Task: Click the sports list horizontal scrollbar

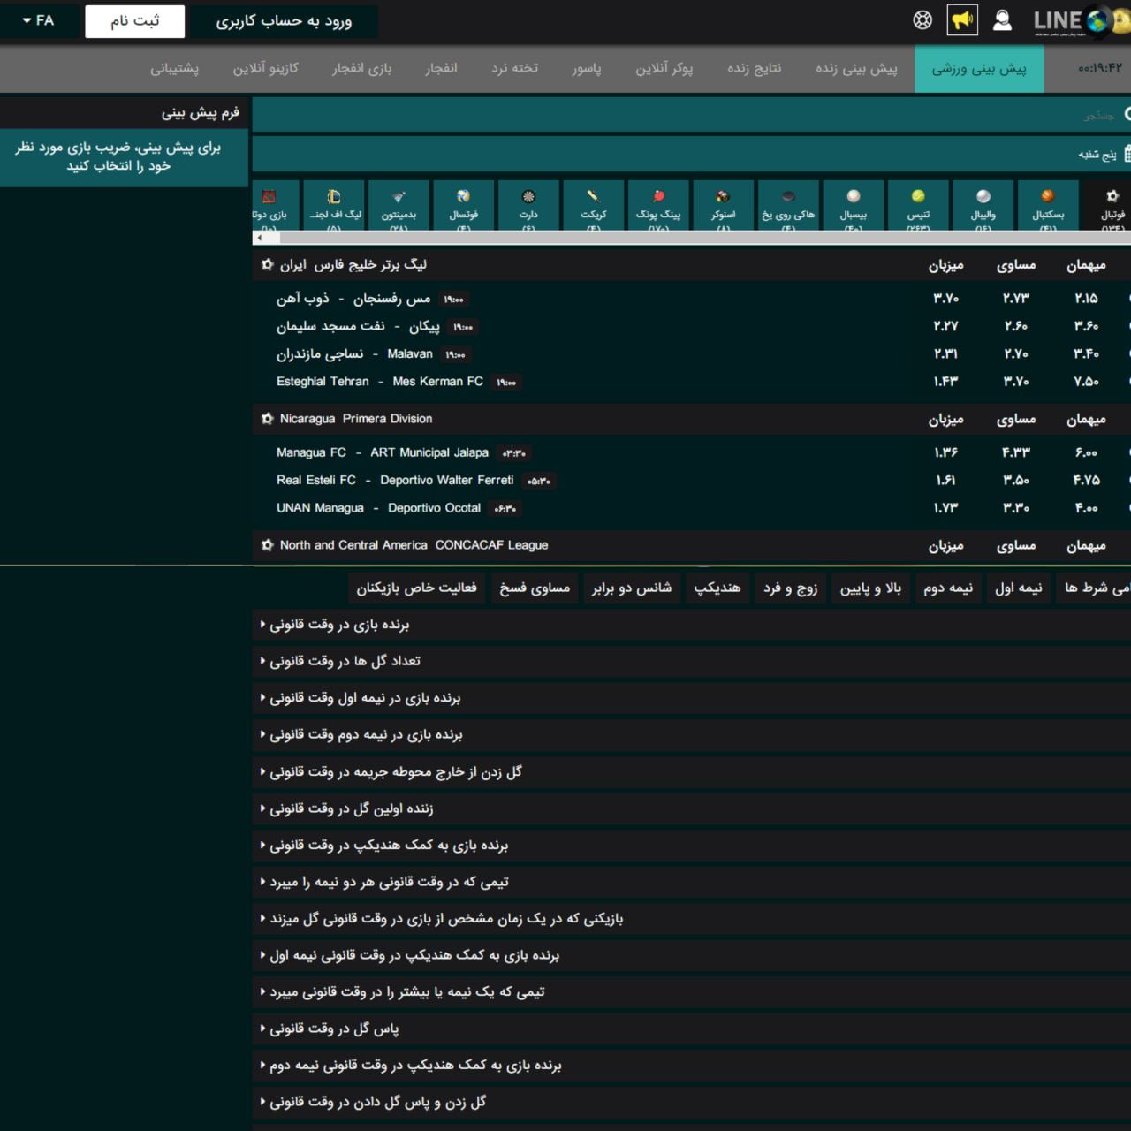Action: [x=689, y=238]
